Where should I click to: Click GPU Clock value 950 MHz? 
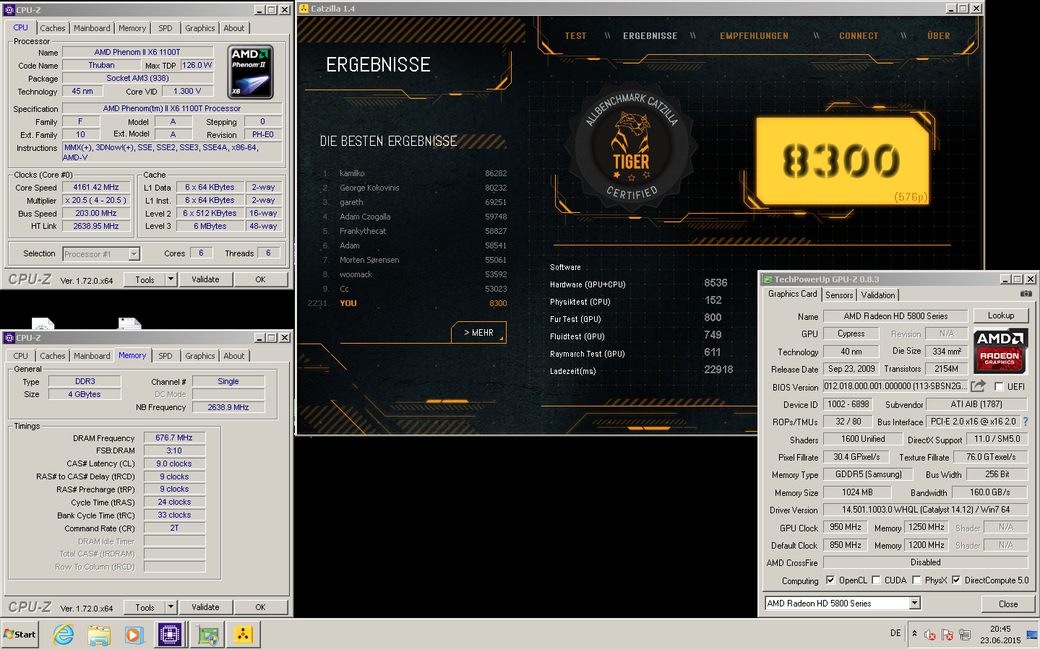click(846, 527)
